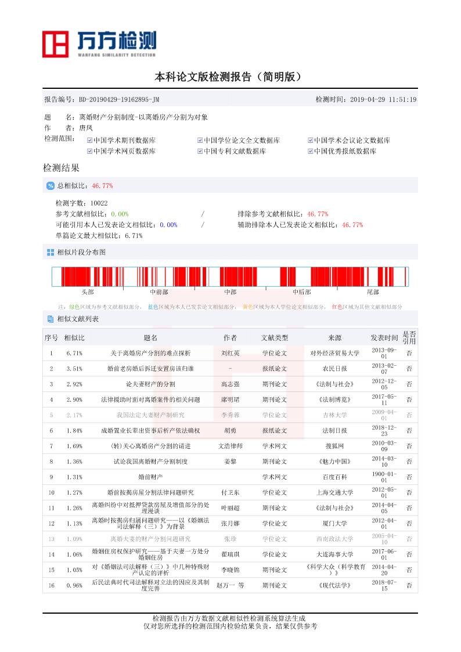The height and width of the screenshot is (652, 461).
Task: Open title 婚前按揭房屋分割法律问题研究
Action: (x=150, y=492)
